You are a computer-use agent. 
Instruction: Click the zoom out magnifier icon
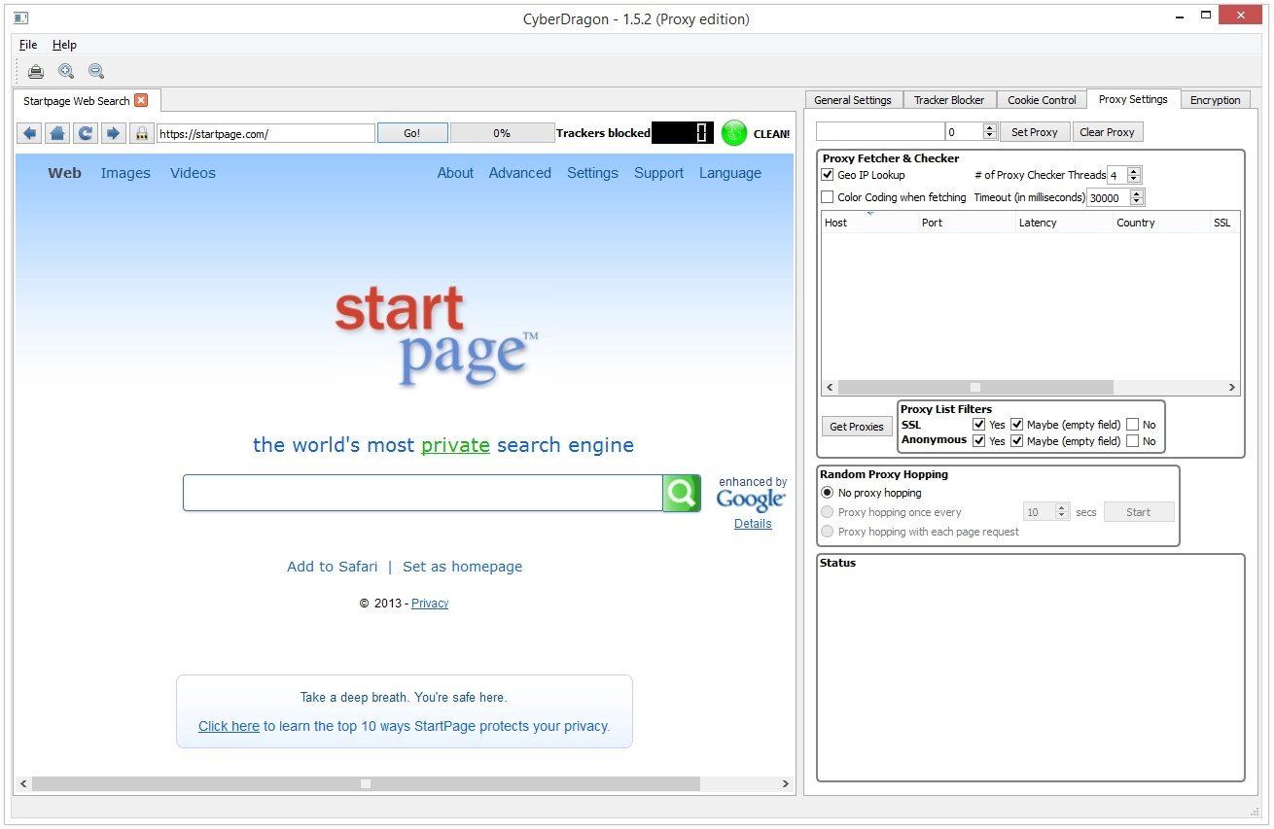click(x=96, y=71)
